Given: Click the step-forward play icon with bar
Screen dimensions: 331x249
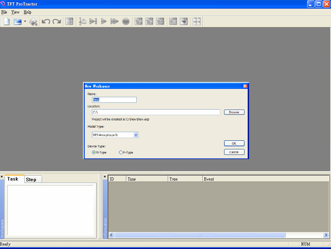Looking at the screenshot, I should point(93,21).
